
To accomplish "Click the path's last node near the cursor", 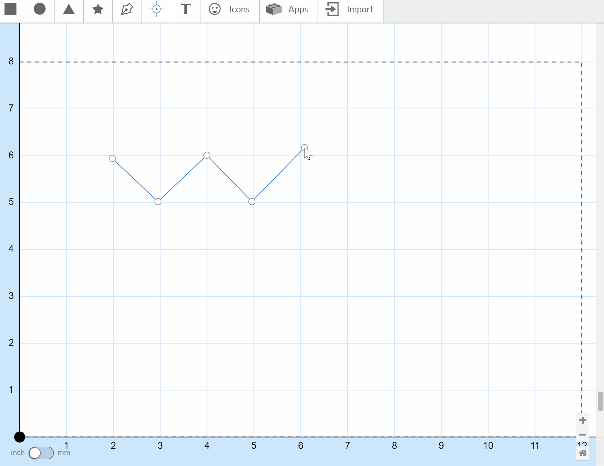I will pos(304,148).
